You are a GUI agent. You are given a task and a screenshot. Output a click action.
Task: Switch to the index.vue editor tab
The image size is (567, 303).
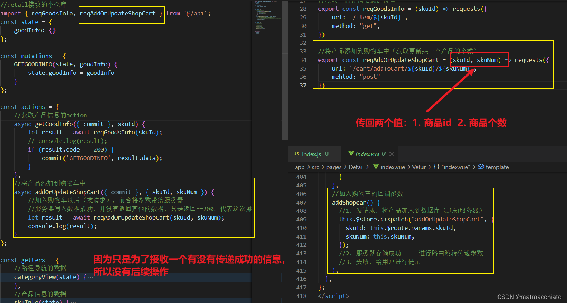pyautogui.click(x=370, y=154)
